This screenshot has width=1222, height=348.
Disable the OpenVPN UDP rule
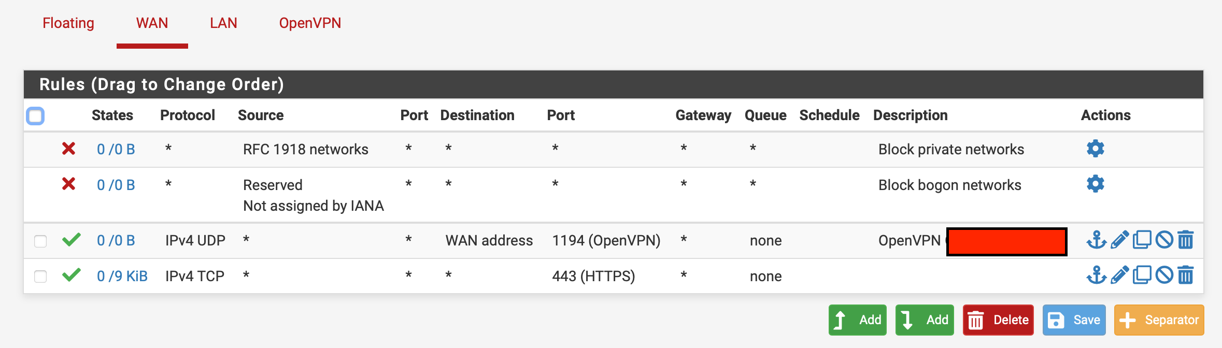(x=1164, y=240)
